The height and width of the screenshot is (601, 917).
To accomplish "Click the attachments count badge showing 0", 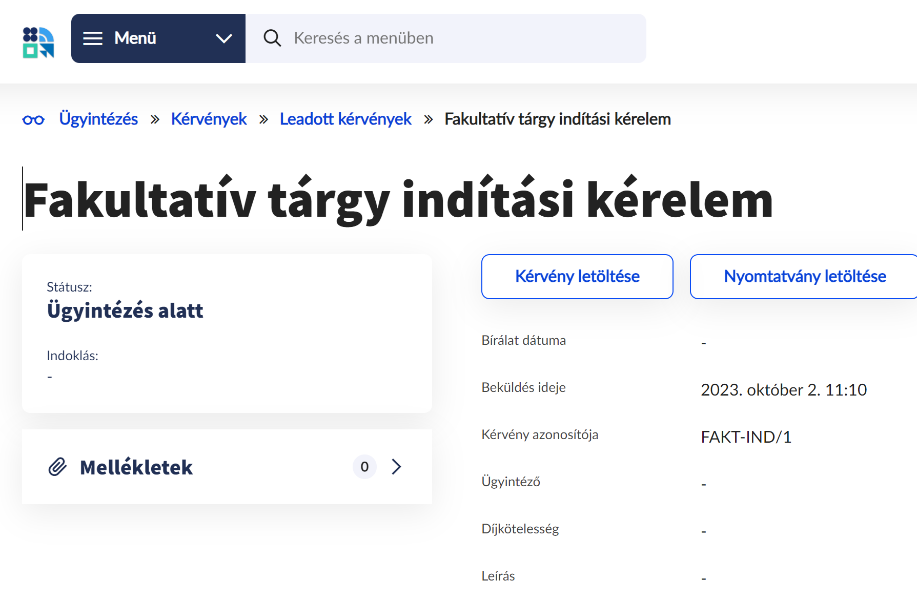I will coord(364,467).
